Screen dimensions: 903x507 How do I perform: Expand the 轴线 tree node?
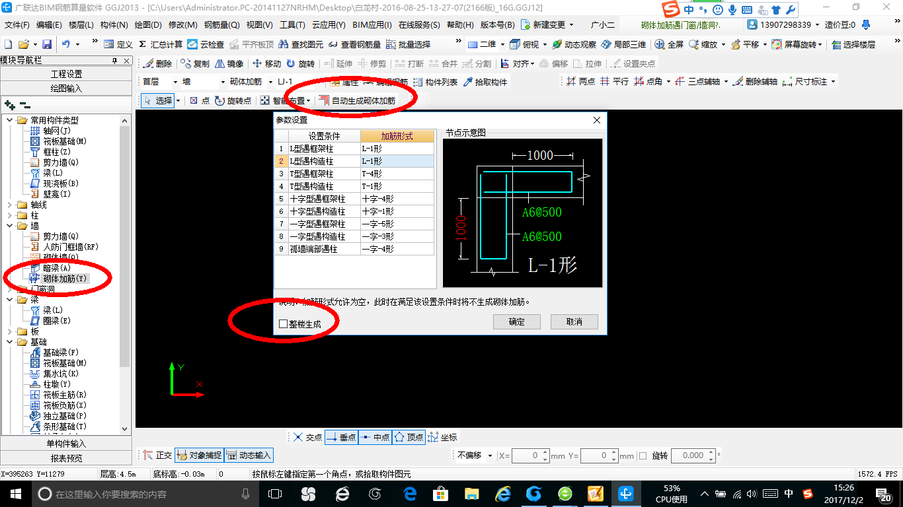(x=10, y=205)
